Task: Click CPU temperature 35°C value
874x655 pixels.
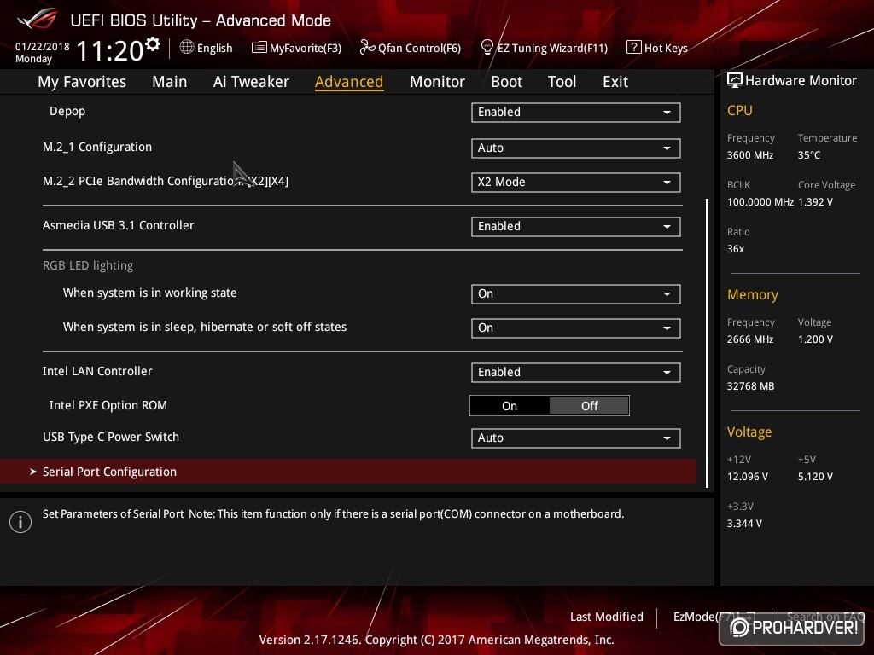Action: click(809, 155)
